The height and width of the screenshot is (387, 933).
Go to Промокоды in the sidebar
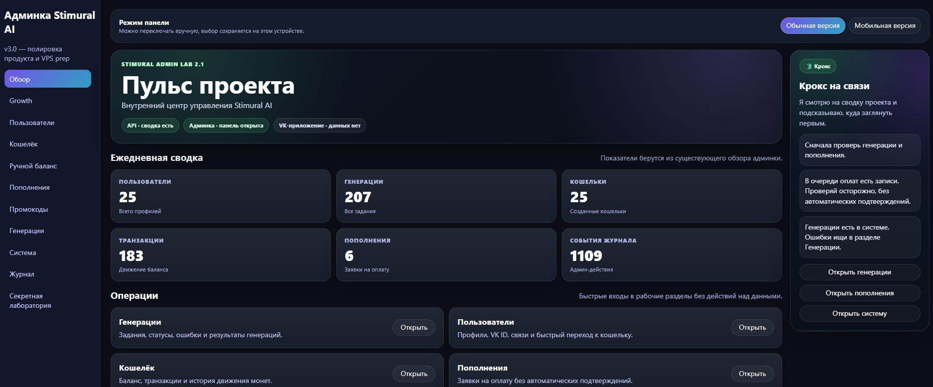[x=48, y=209]
